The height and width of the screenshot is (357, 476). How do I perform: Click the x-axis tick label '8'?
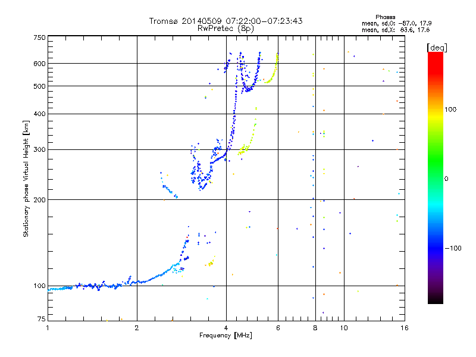tap(315, 328)
